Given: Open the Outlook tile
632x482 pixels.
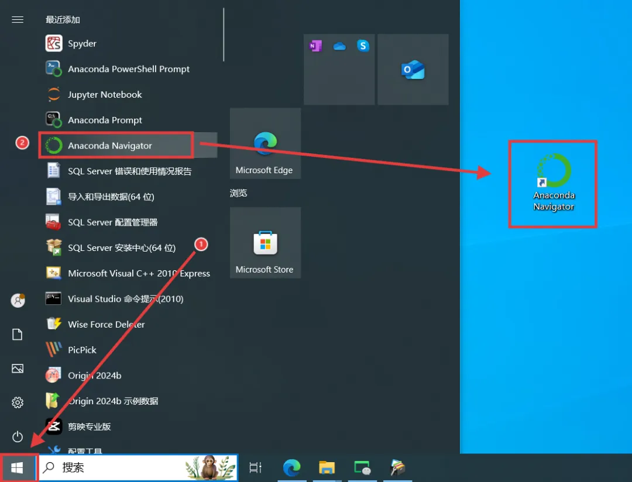Looking at the screenshot, I should tap(413, 70).
